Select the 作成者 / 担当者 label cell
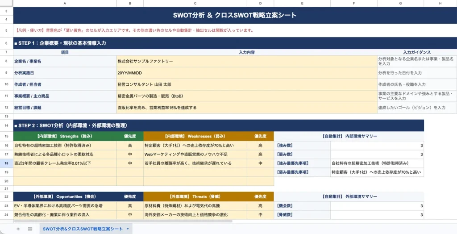This screenshot has width=457, height=234. [65, 84]
